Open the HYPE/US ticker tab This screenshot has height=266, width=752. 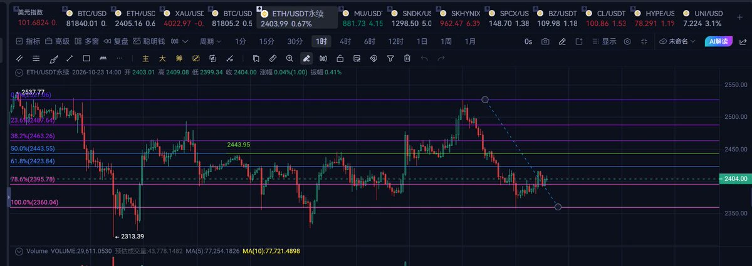coord(654,18)
